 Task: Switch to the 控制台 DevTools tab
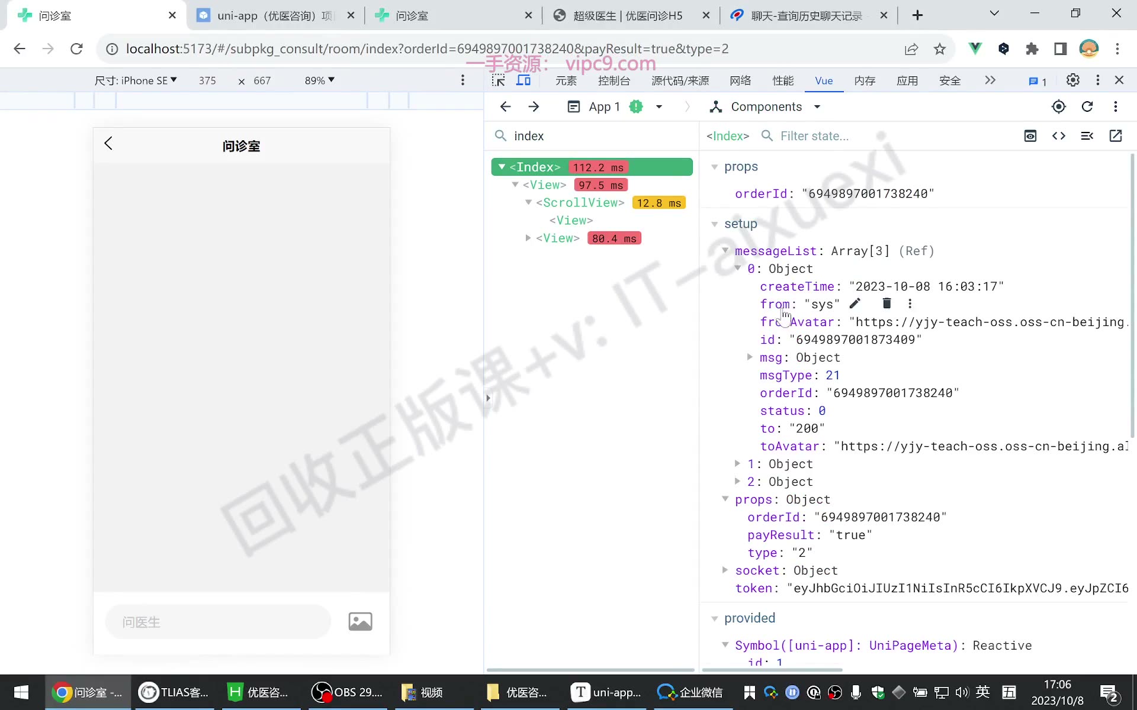[x=614, y=80]
